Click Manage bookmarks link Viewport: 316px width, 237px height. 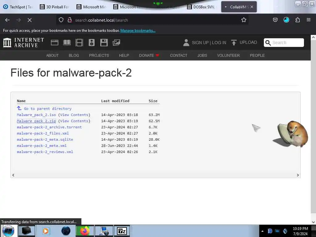click(138, 31)
